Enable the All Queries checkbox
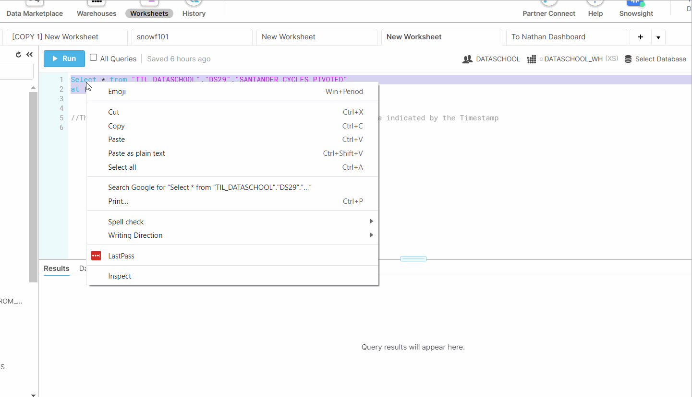This screenshot has height=397, width=692. pyautogui.click(x=93, y=58)
